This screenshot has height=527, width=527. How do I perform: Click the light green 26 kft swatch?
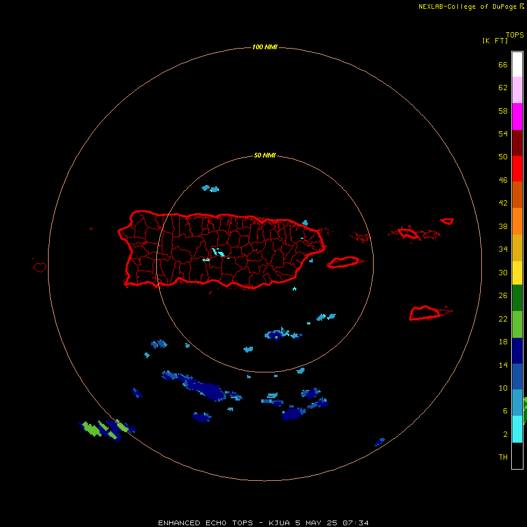tap(517, 324)
